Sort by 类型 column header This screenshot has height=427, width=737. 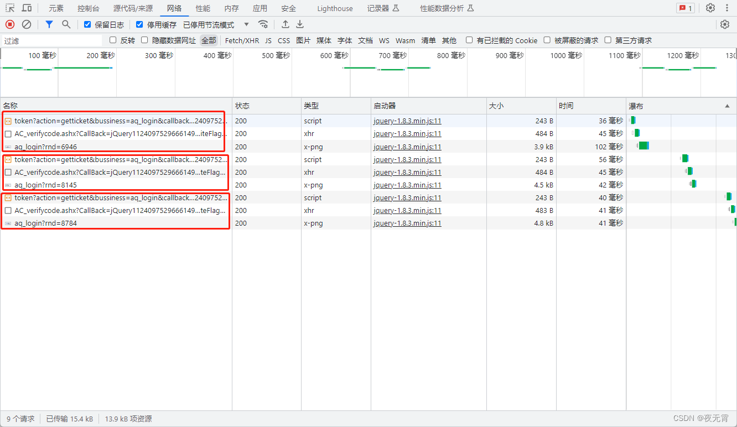click(336, 106)
